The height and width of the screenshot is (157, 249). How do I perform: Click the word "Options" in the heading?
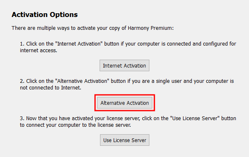[x=63, y=15]
